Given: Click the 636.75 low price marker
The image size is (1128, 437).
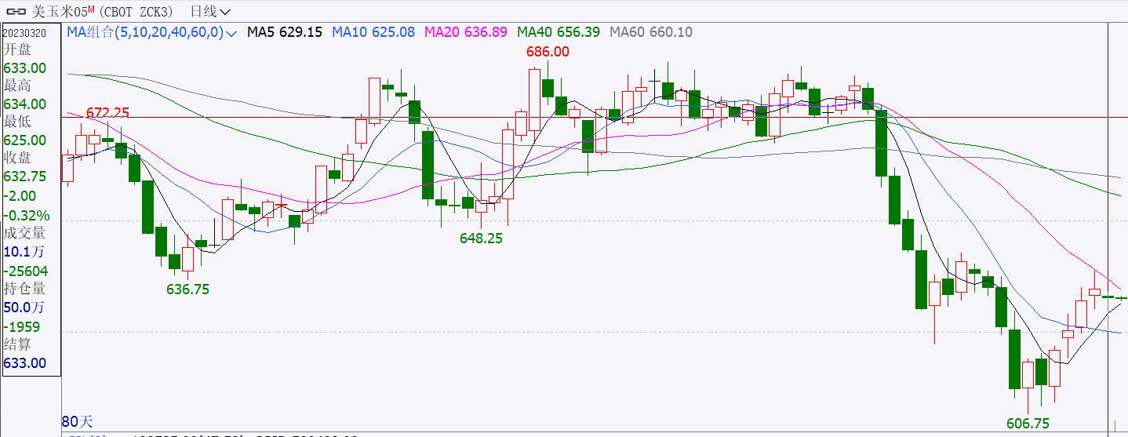Looking at the screenshot, I should 187,290.
